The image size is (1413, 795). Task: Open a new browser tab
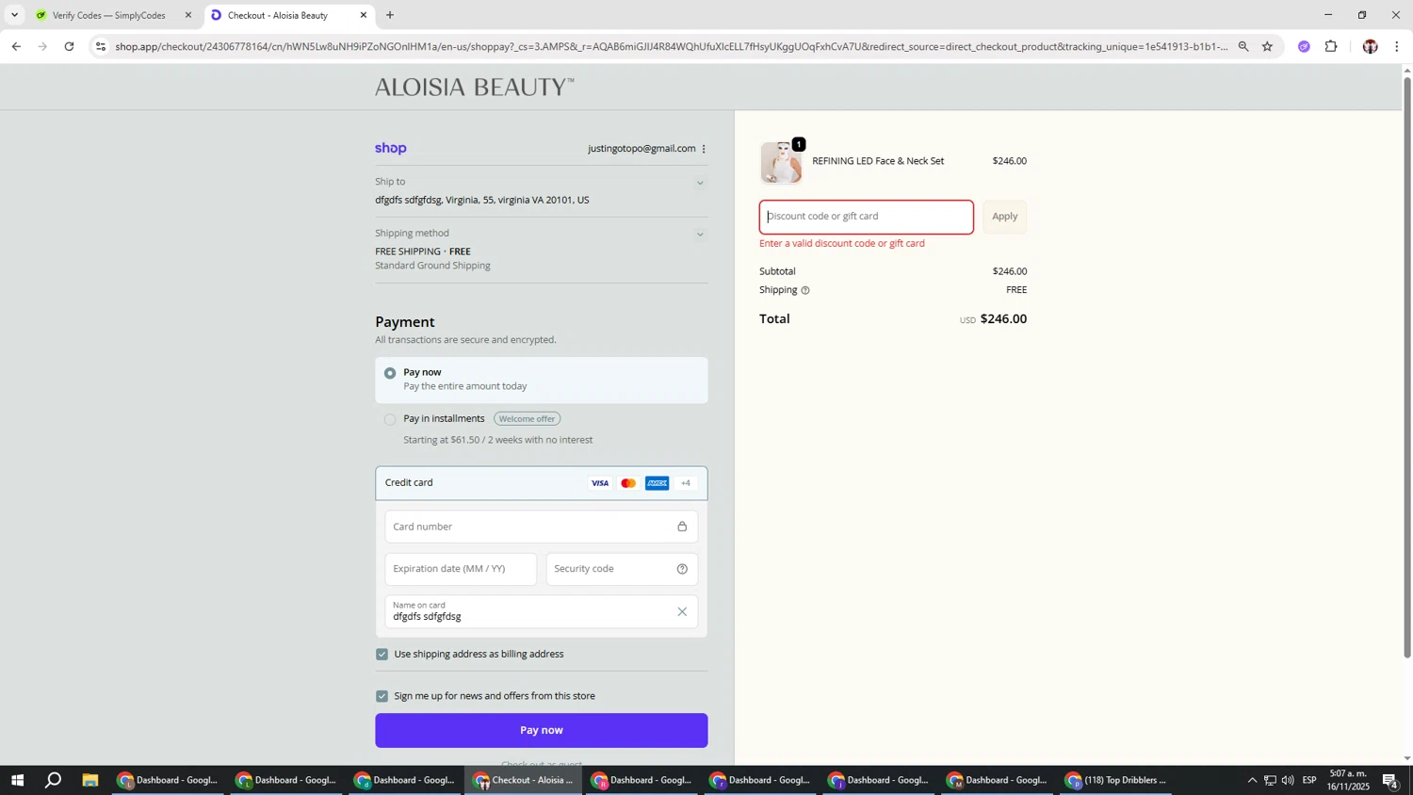click(x=390, y=15)
